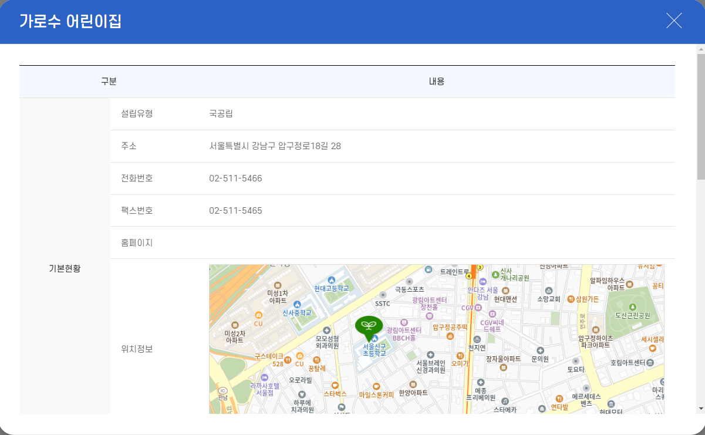This screenshot has height=435, width=705.
Task: Close the 가로수 어린이집 popup
Action: (674, 21)
